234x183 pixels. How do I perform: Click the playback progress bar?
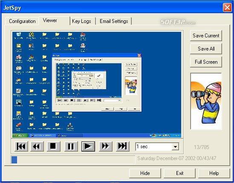tap(73, 160)
